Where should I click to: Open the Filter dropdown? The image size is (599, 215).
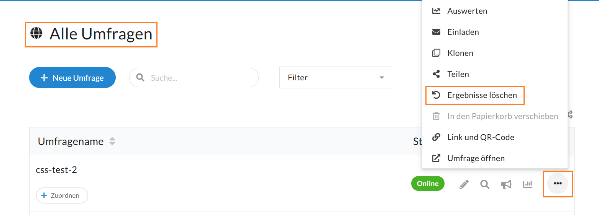[x=335, y=78]
